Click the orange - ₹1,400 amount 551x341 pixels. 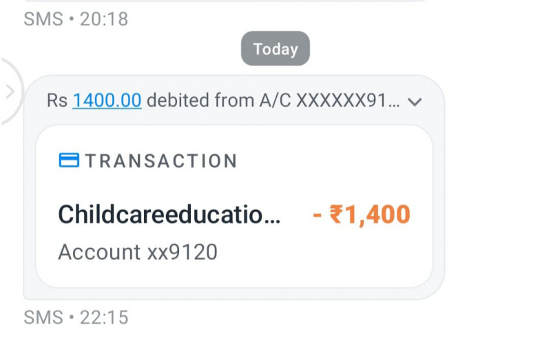coord(362,215)
